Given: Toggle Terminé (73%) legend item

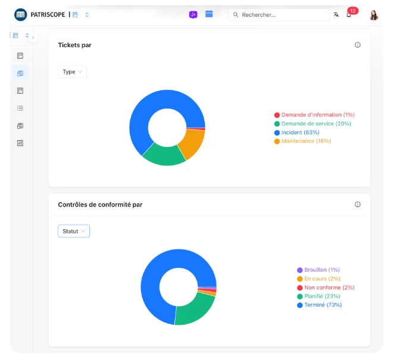Looking at the screenshot, I should (x=319, y=305).
